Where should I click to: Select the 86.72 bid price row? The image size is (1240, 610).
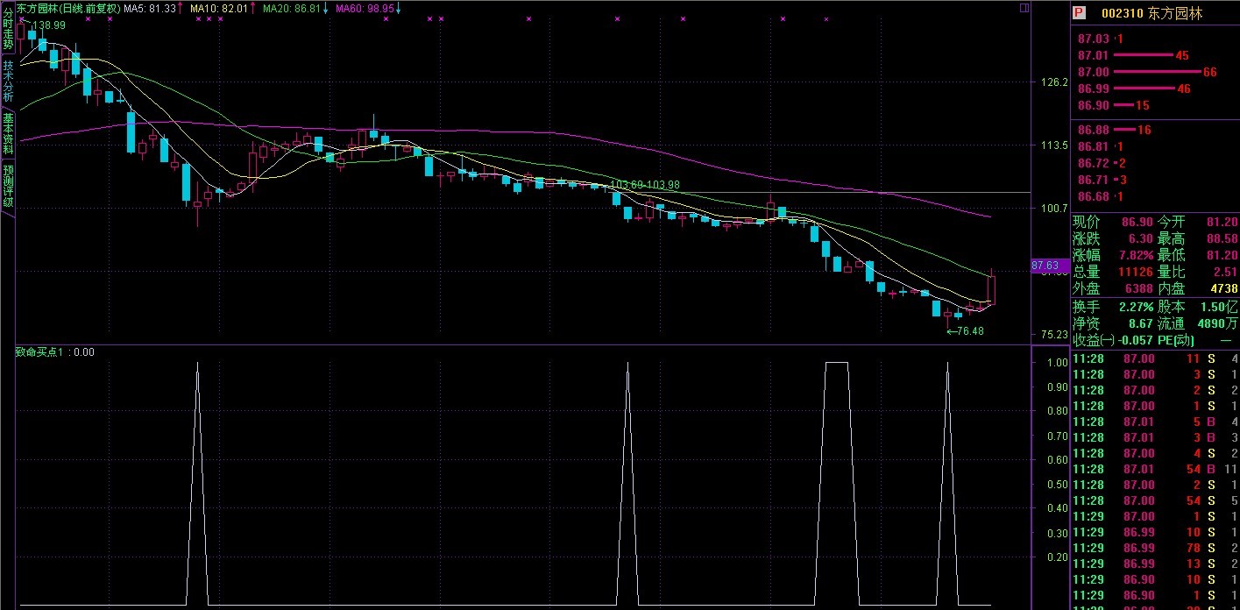1155,163
